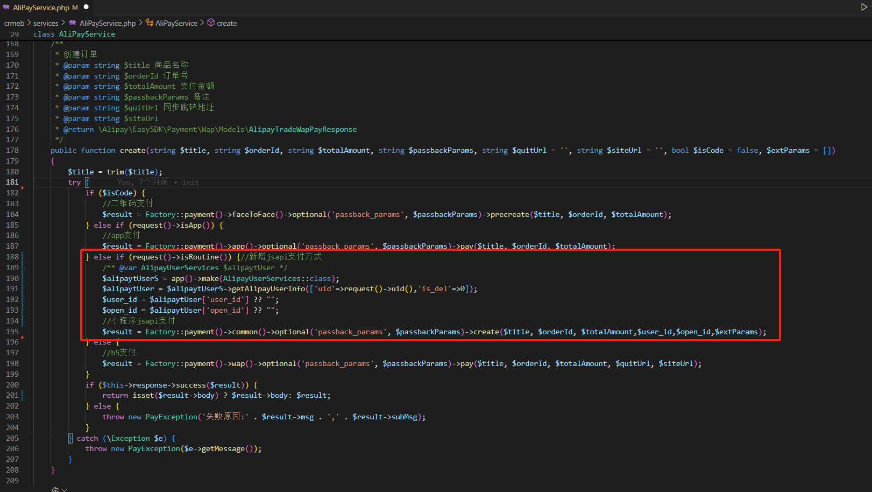Click sticky scroll line number 29
The width and height of the screenshot is (872, 492).
tap(15, 34)
